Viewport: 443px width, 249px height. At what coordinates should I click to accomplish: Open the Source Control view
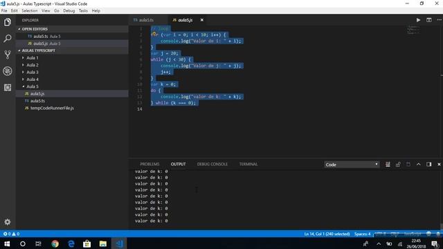click(x=8, y=55)
